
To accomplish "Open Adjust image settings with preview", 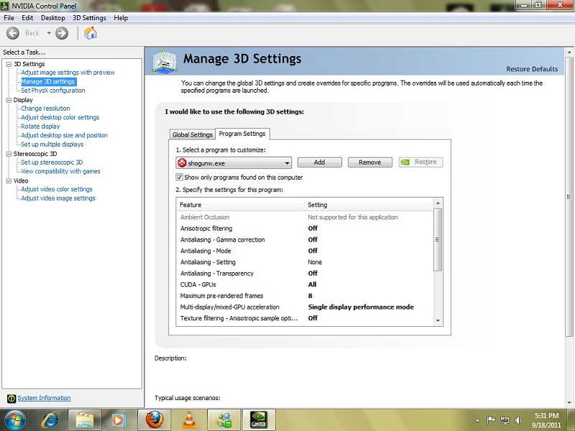I will click(68, 73).
